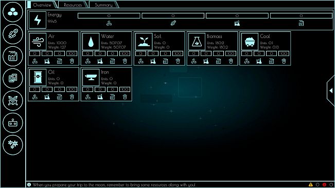Click the third value field in Biomass card
Screen dimensions: 335x188
(218, 53)
